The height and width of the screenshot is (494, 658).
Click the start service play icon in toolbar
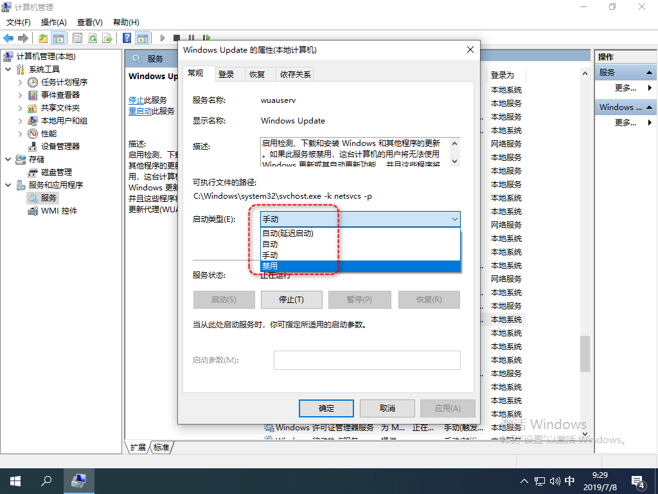[x=163, y=38]
